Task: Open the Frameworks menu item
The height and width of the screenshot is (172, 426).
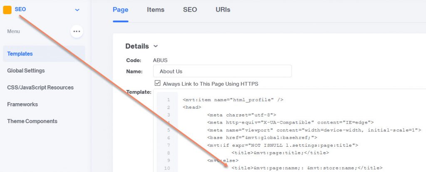Action: (22, 104)
